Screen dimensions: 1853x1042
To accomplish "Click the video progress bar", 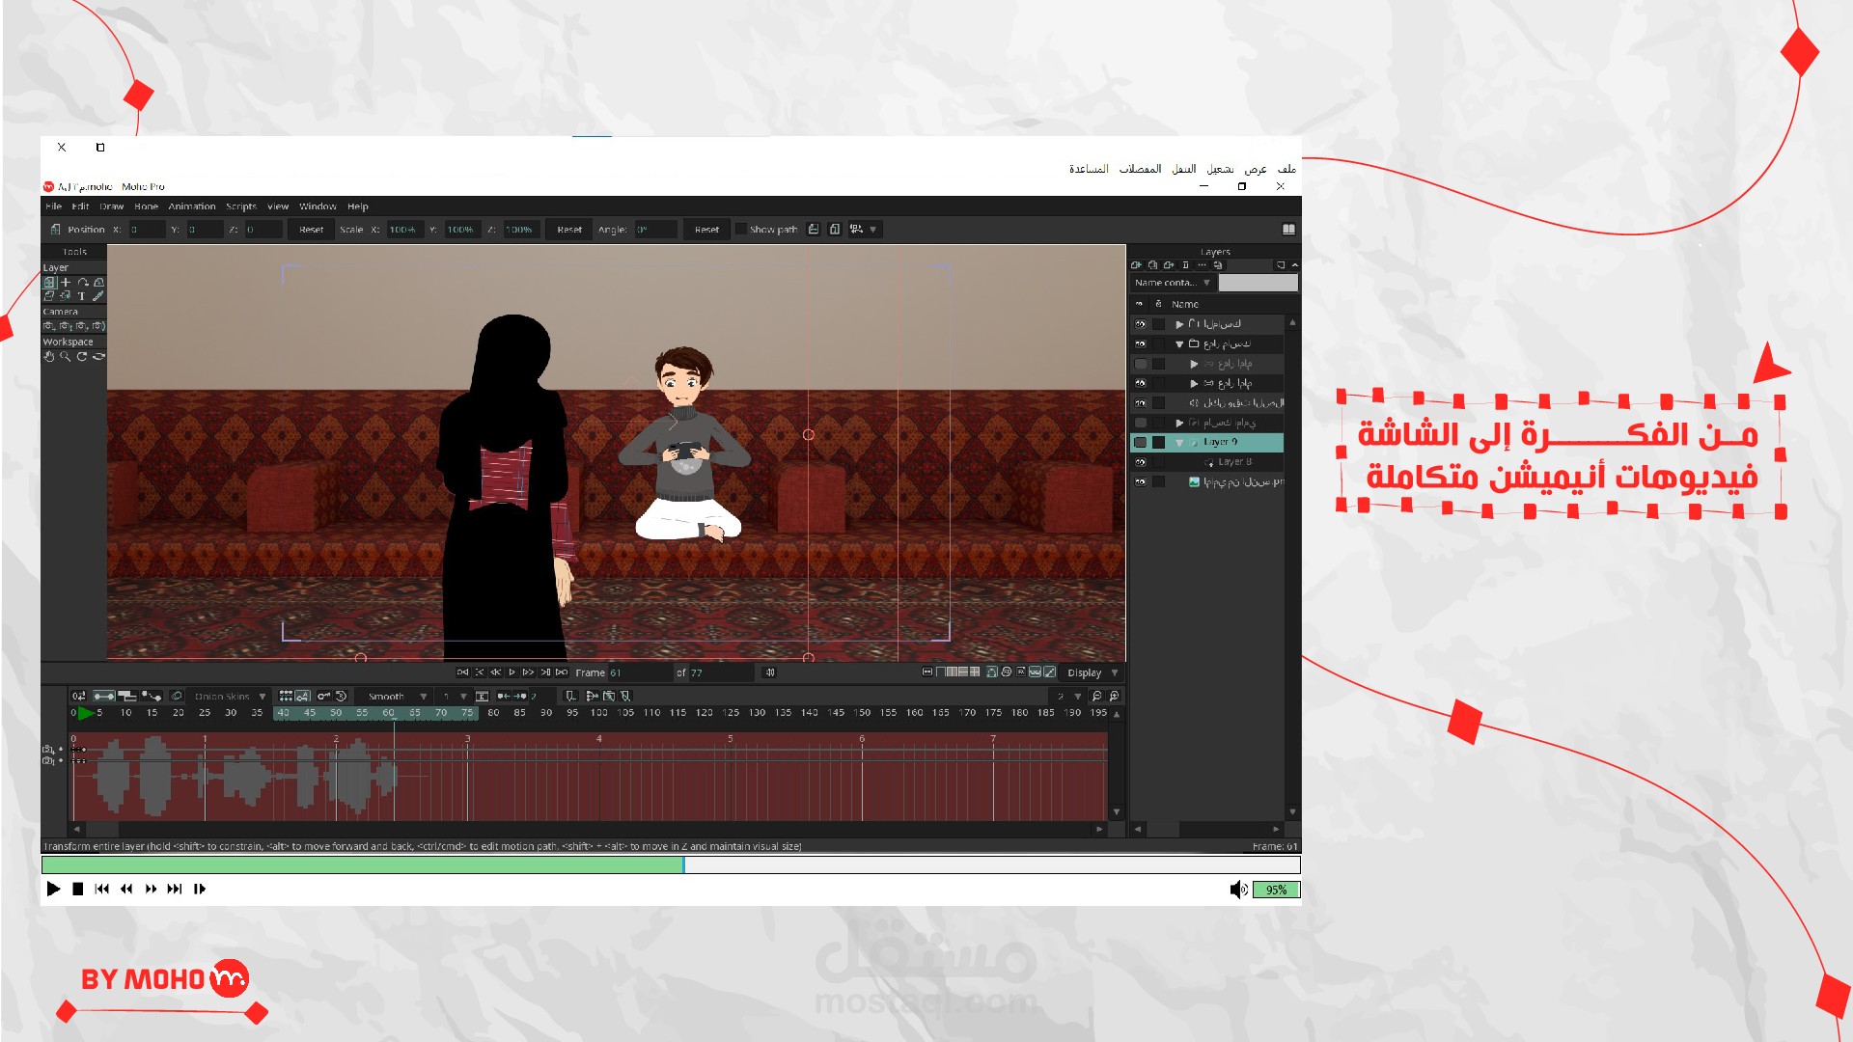I will tap(671, 864).
